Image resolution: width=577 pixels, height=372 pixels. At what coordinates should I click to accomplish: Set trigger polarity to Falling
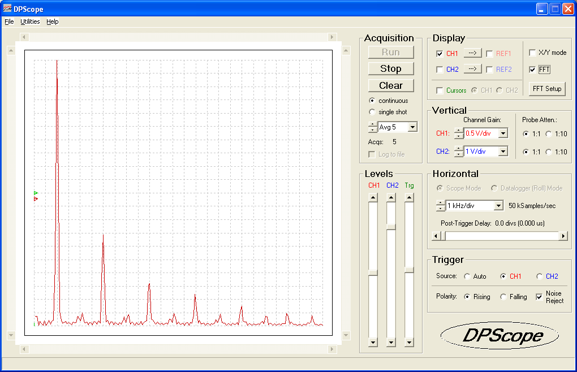click(503, 296)
